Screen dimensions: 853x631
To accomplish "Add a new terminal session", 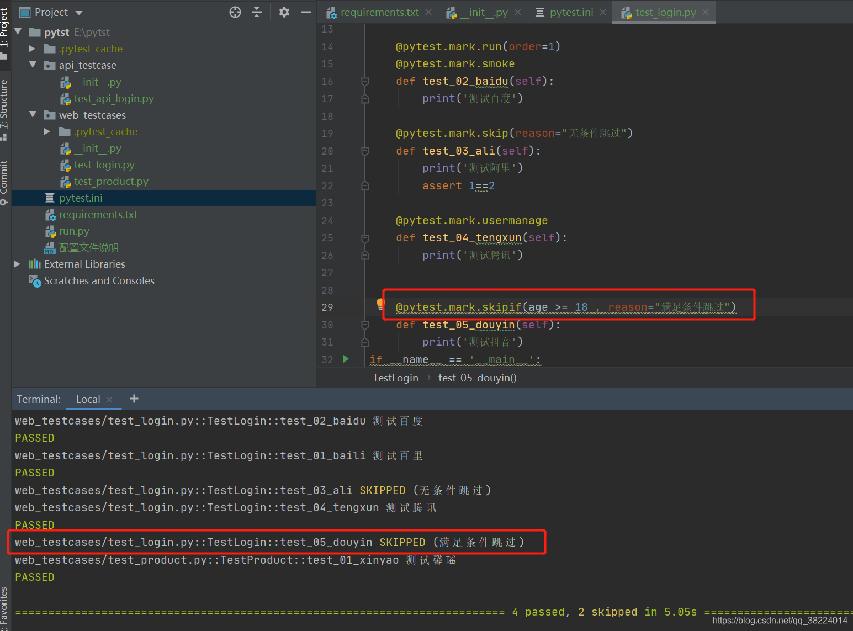I will pyautogui.click(x=134, y=399).
